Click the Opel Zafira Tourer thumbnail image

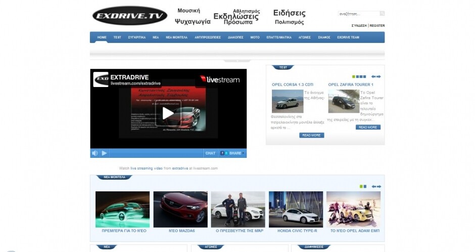tap(344, 101)
